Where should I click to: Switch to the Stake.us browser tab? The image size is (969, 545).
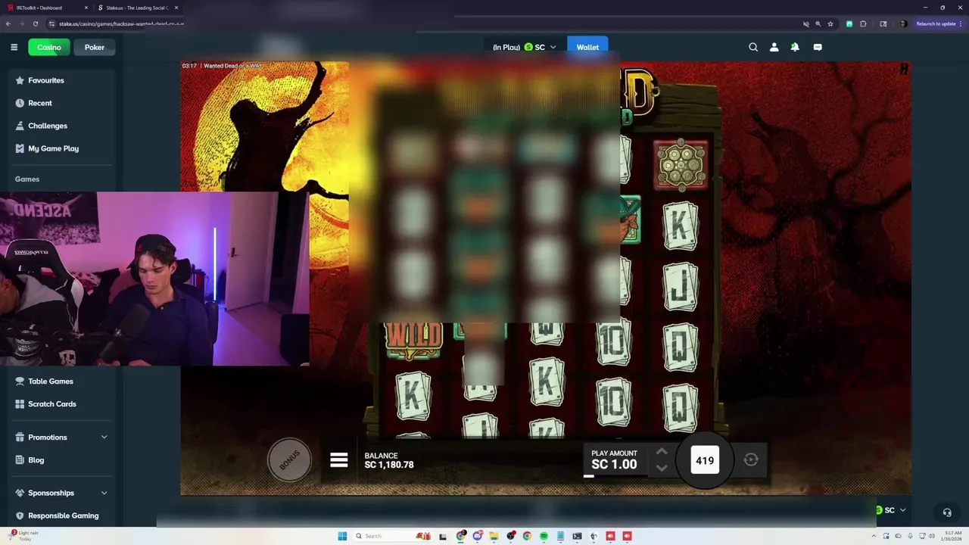(x=137, y=8)
